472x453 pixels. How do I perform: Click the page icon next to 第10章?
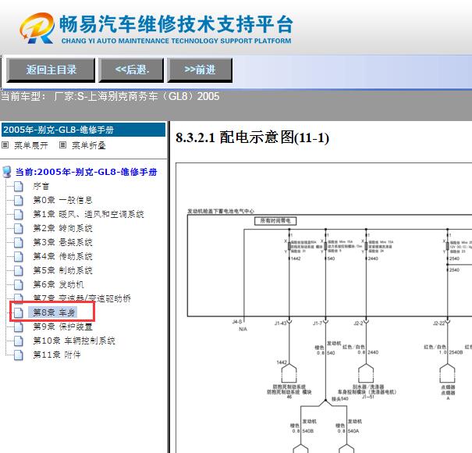pyautogui.click(x=19, y=341)
